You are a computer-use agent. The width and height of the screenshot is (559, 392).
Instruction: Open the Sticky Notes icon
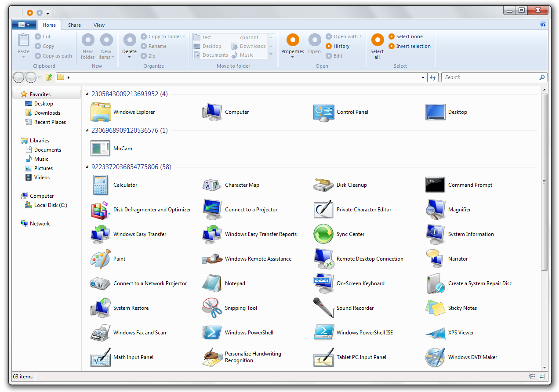click(436, 308)
